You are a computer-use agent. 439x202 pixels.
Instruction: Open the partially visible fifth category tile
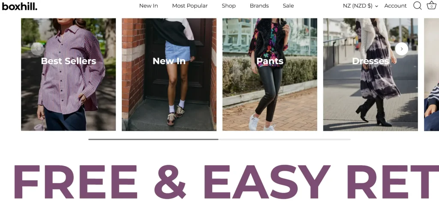[x=431, y=74]
